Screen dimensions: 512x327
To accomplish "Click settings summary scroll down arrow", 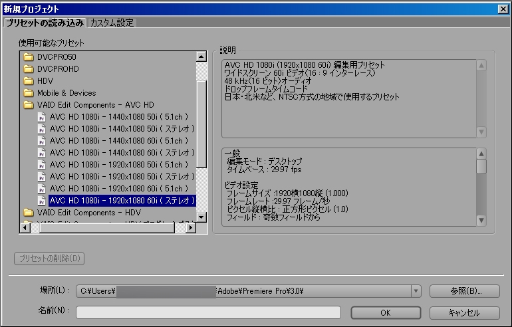I will pyautogui.click(x=481, y=221).
